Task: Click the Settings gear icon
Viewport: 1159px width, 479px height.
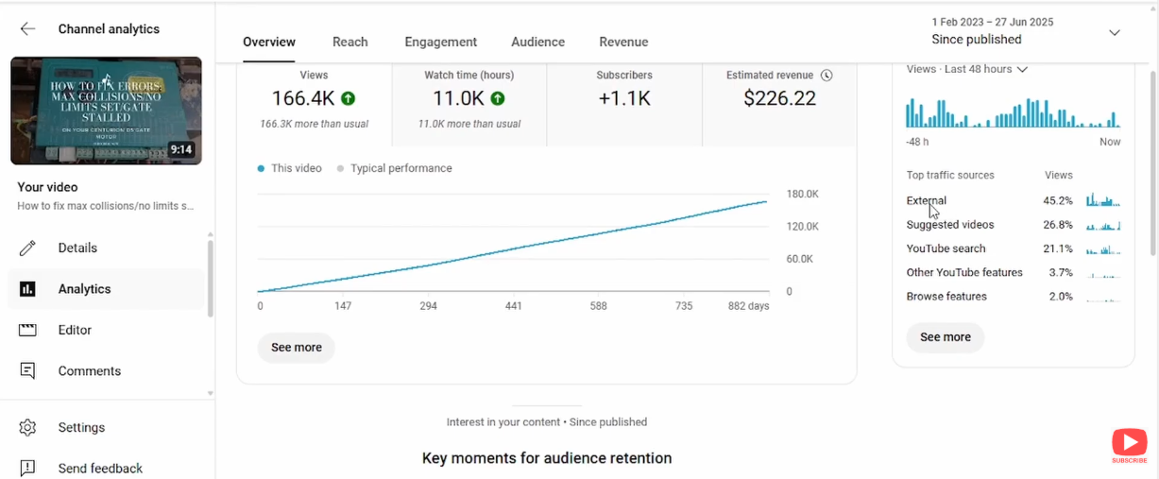Action: click(x=27, y=428)
